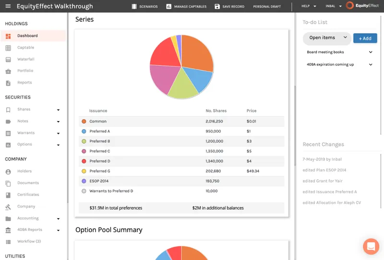Viewport: 384px width, 260px height.
Task: Open the Help menu
Action: tap(309, 6)
